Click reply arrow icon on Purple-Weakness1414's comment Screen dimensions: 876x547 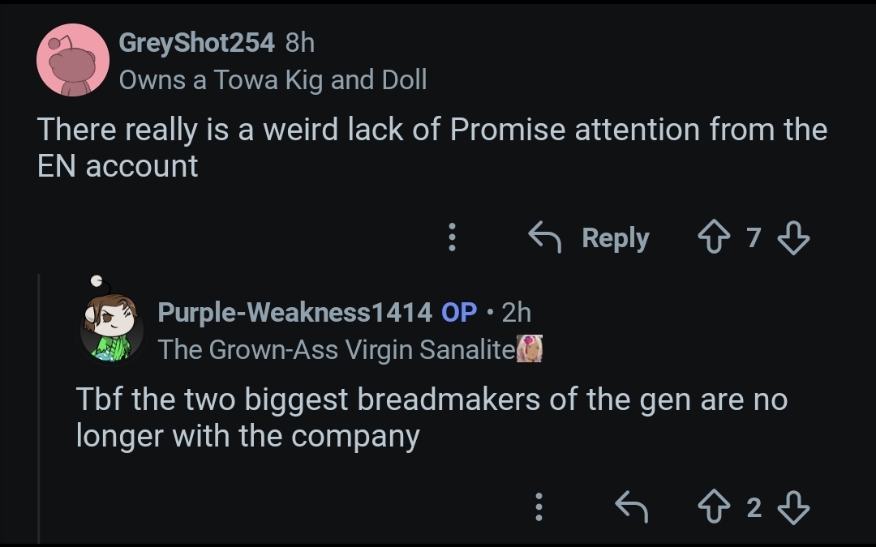click(x=631, y=506)
